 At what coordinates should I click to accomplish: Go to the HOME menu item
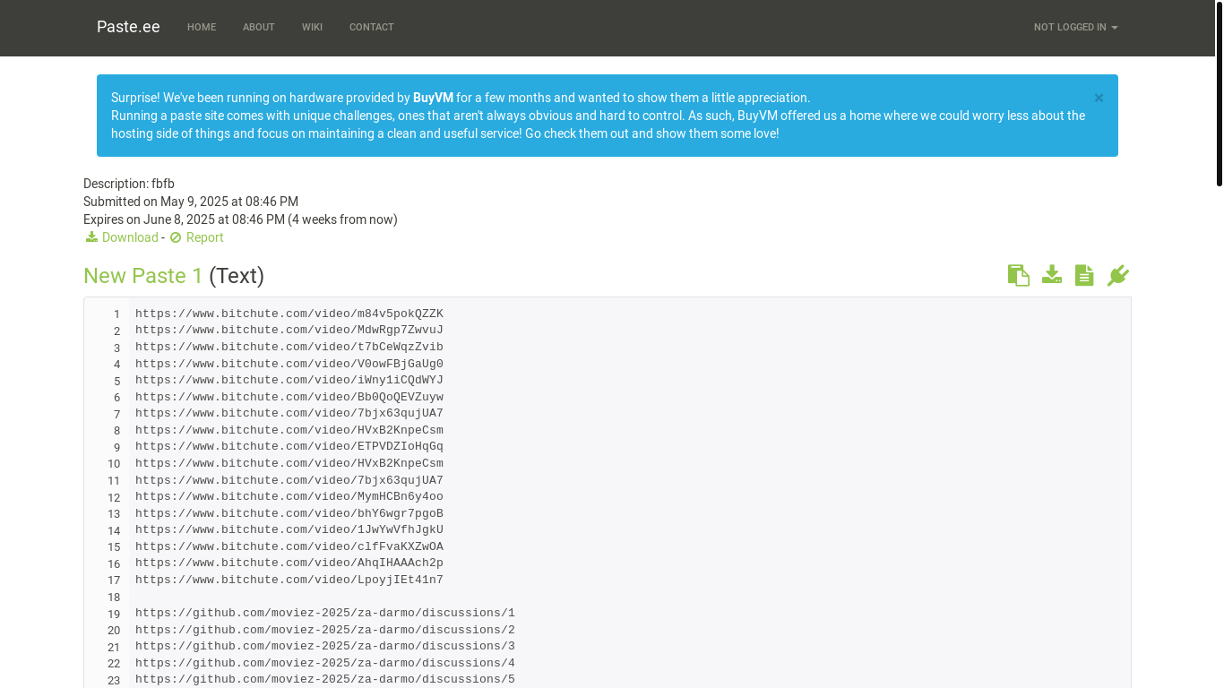202,28
